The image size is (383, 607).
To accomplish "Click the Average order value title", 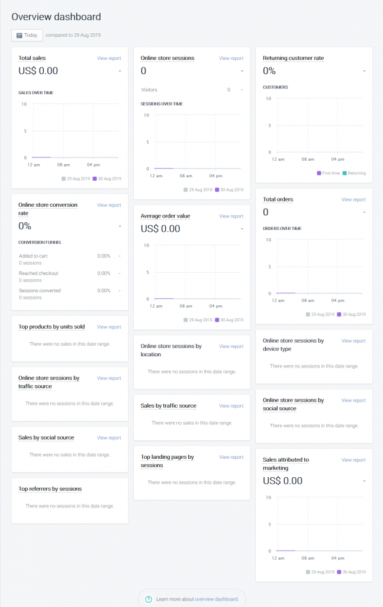I will click(165, 216).
